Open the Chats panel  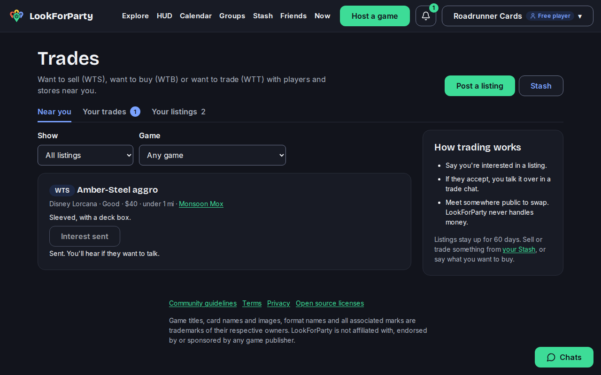(x=564, y=357)
